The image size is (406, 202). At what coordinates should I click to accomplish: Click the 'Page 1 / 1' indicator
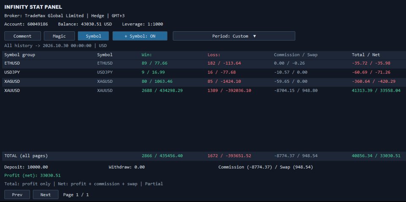tap(76, 194)
